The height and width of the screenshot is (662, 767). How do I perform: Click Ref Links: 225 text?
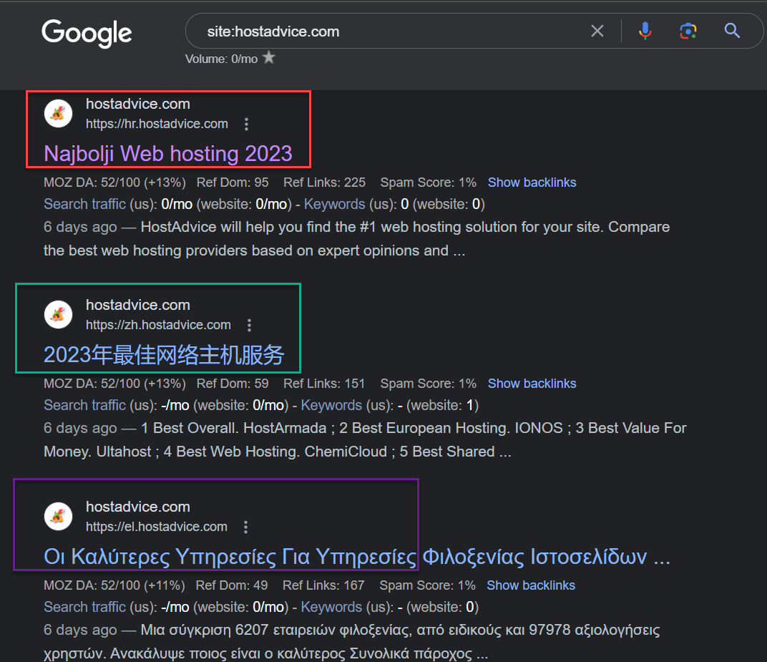tap(324, 182)
